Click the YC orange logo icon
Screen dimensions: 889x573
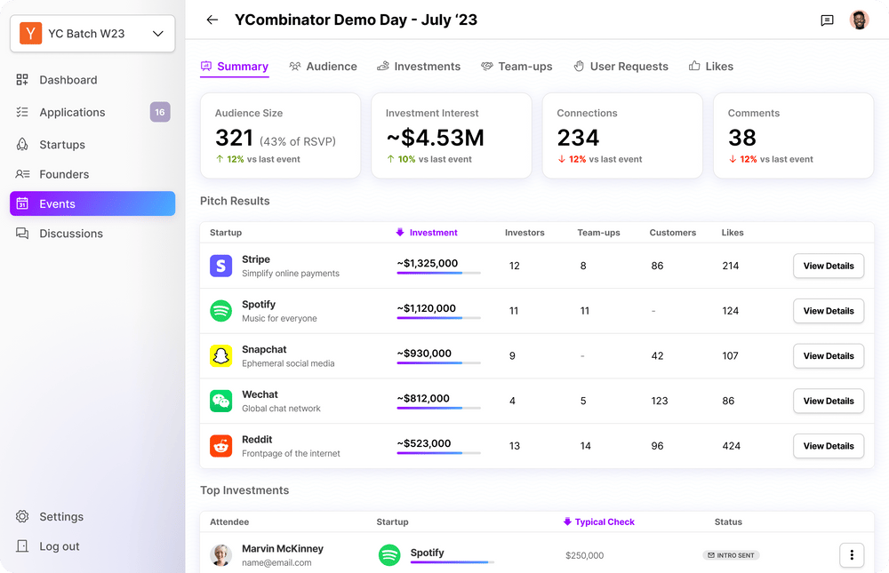30,34
